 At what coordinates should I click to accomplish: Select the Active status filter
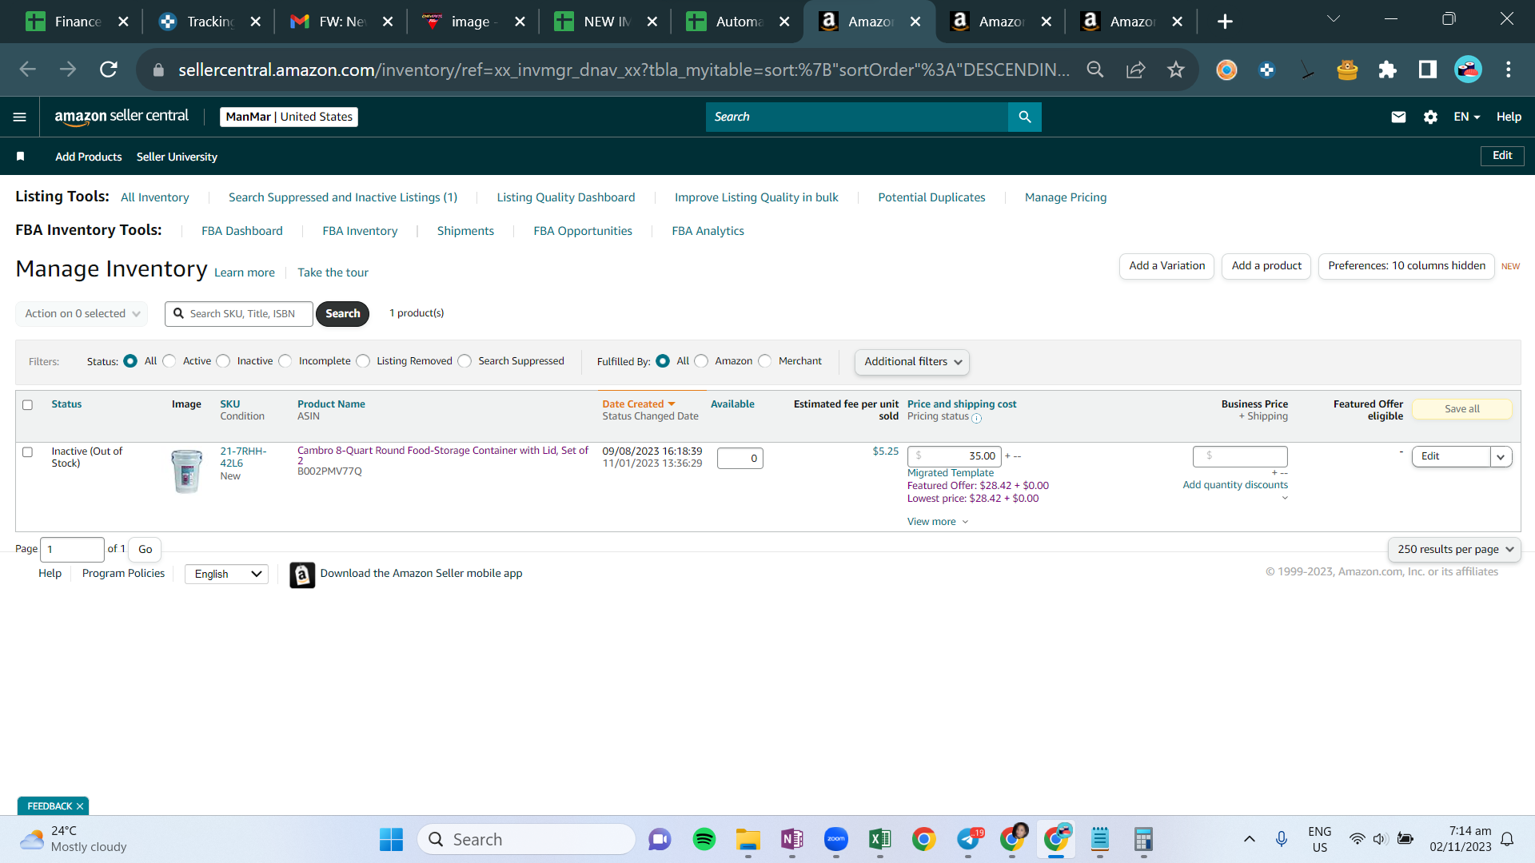coord(169,361)
